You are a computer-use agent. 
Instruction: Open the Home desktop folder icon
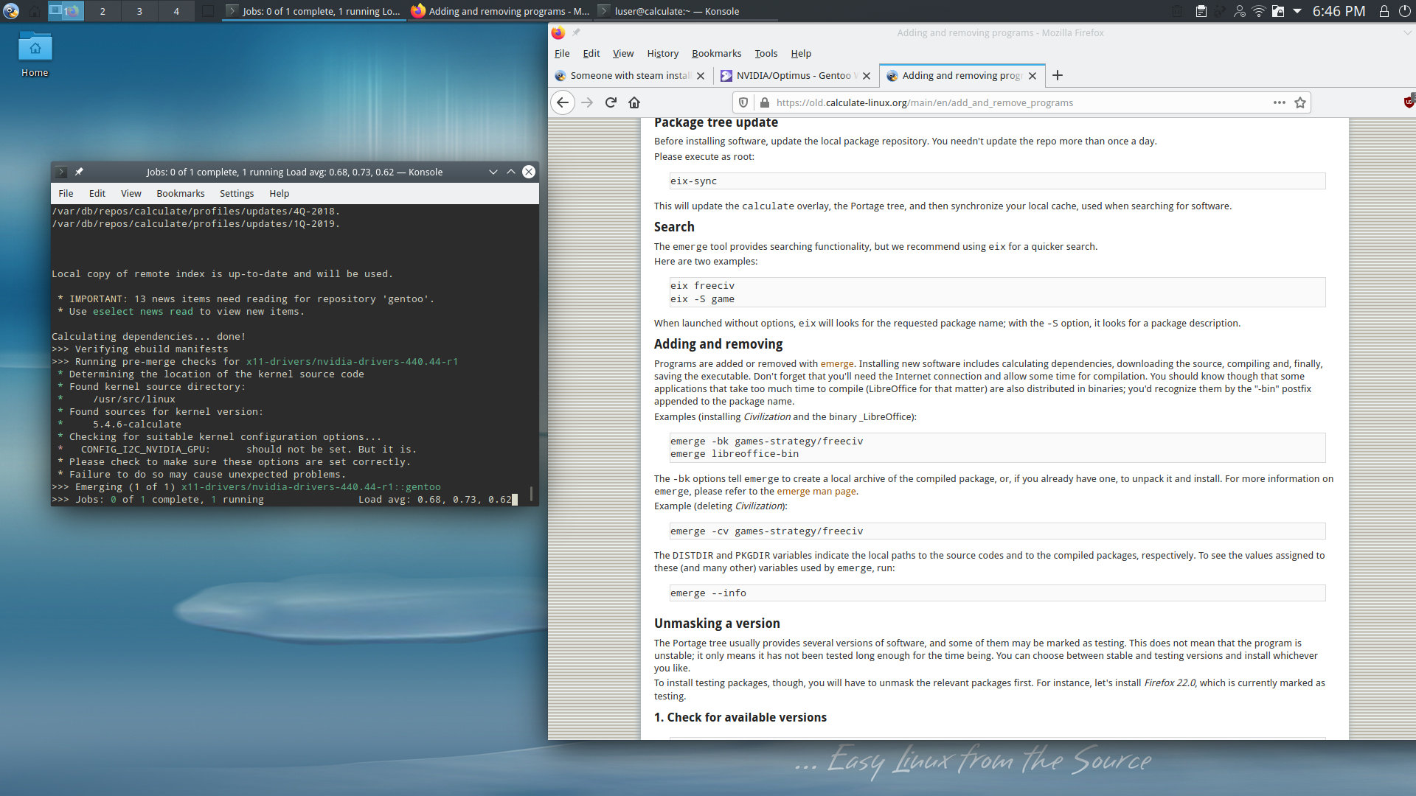[35, 55]
